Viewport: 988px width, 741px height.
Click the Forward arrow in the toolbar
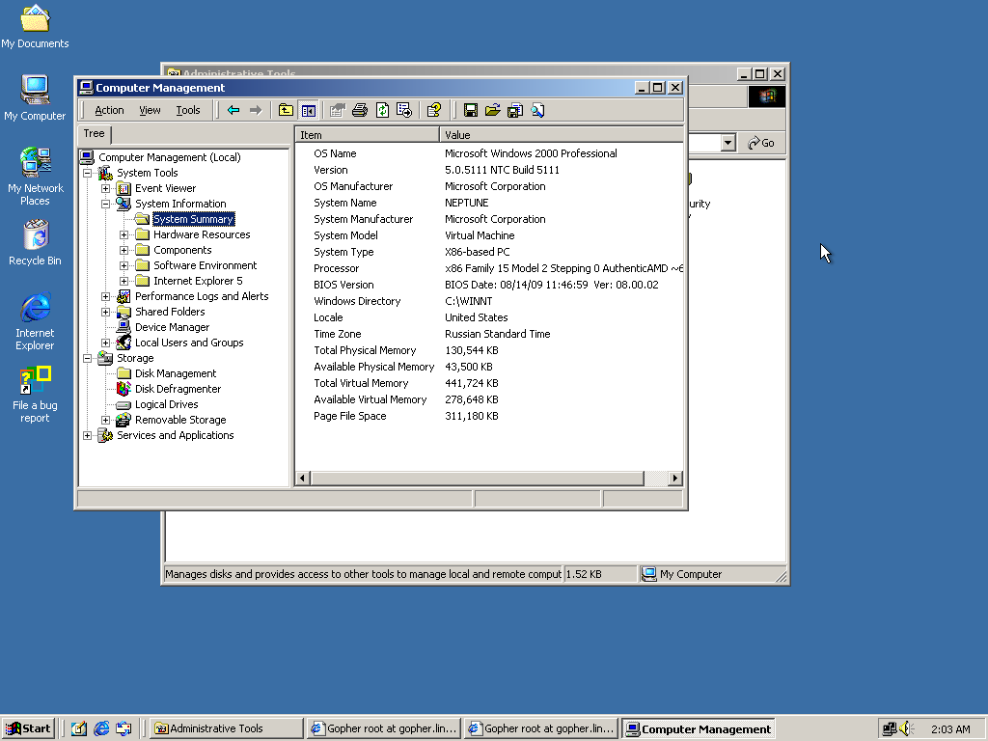point(255,110)
